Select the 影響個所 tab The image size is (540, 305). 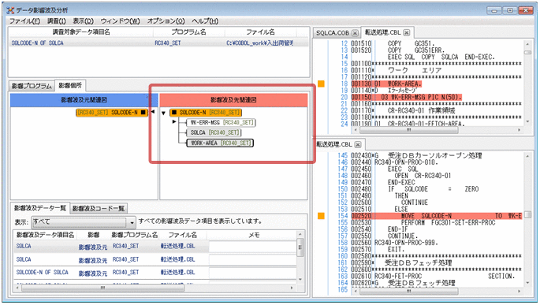(x=70, y=85)
